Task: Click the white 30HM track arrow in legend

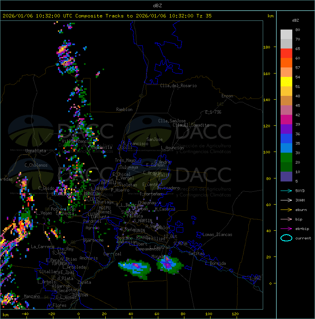Action: pyautogui.click(x=286, y=200)
